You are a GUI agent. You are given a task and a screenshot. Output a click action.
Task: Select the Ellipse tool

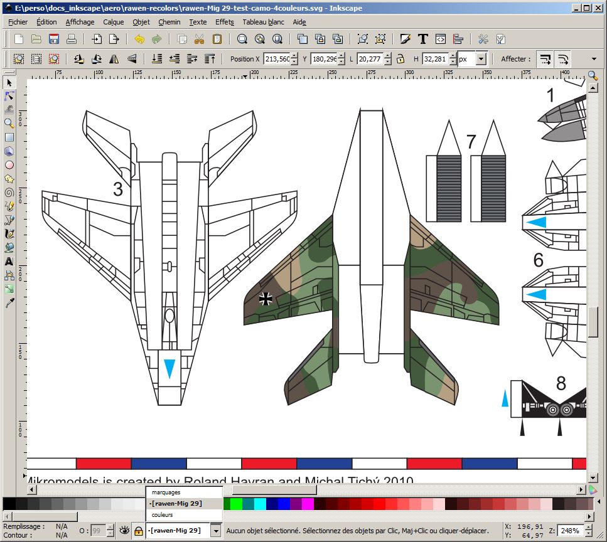point(9,165)
